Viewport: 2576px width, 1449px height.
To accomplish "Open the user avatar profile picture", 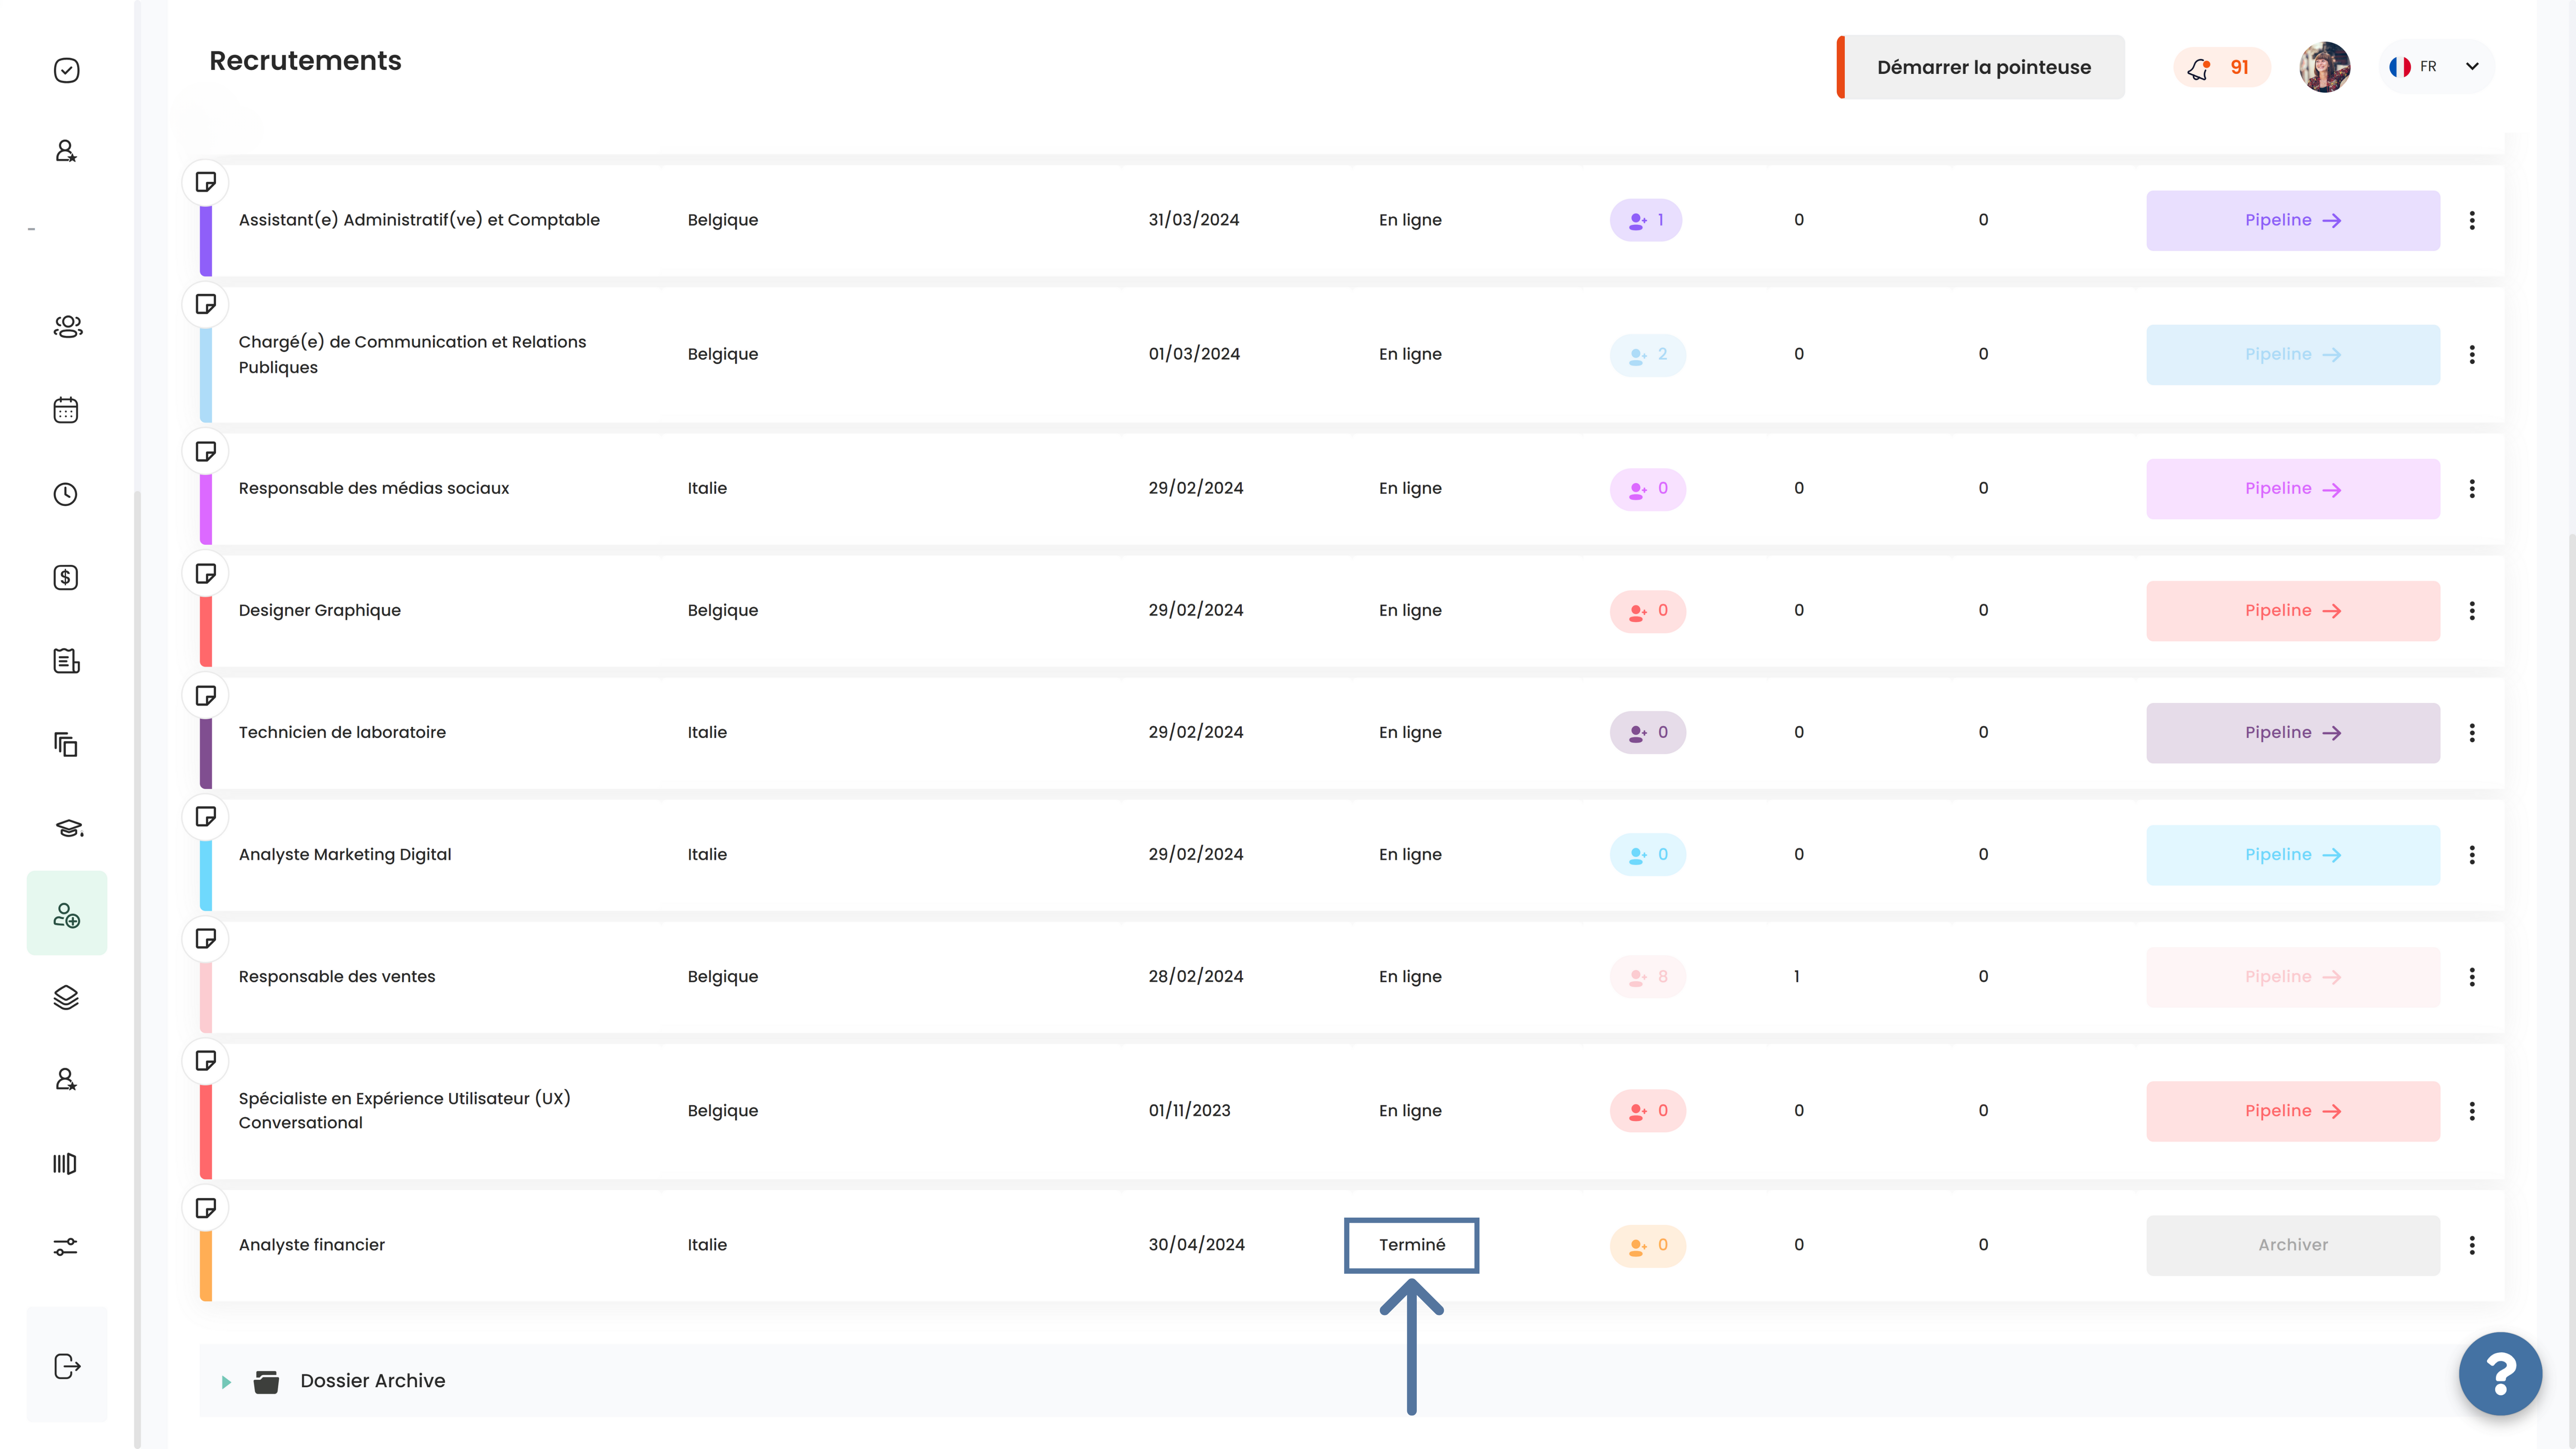I will click(2324, 67).
